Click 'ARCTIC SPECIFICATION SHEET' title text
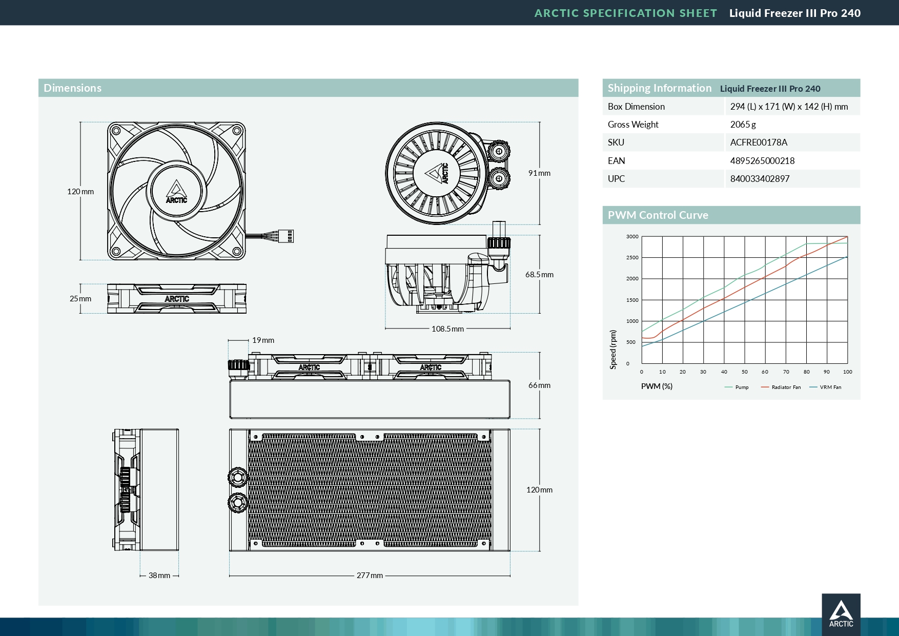Screen dimensions: 899x636 pyautogui.click(x=626, y=13)
